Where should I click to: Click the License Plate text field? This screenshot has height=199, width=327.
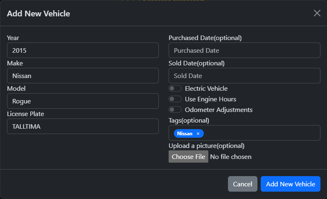tap(83, 126)
